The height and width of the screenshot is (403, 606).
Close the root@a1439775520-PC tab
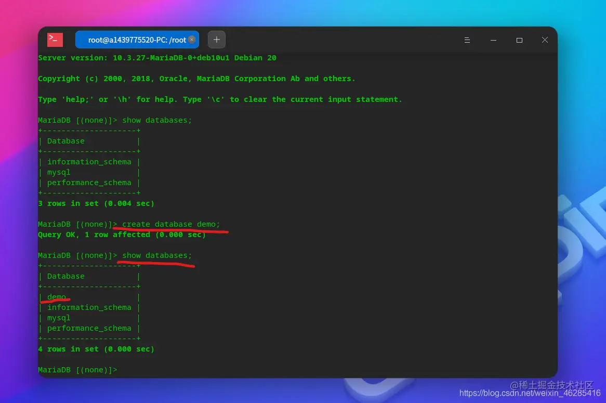[192, 40]
